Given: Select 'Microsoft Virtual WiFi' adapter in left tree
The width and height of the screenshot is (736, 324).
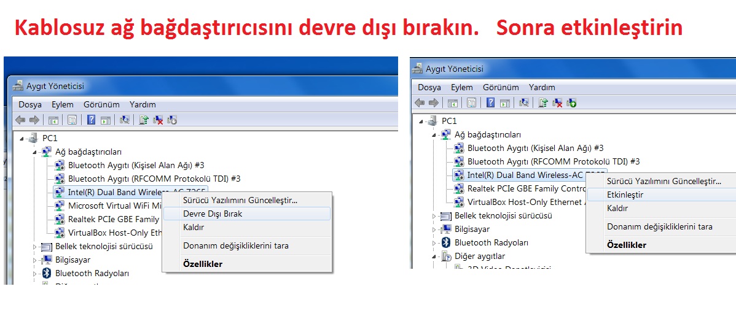Looking at the screenshot, I should (114, 206).
